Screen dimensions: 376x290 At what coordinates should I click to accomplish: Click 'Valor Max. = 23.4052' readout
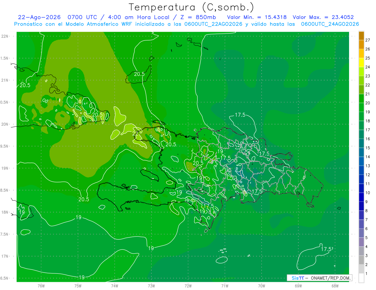(x=323, y=17)
